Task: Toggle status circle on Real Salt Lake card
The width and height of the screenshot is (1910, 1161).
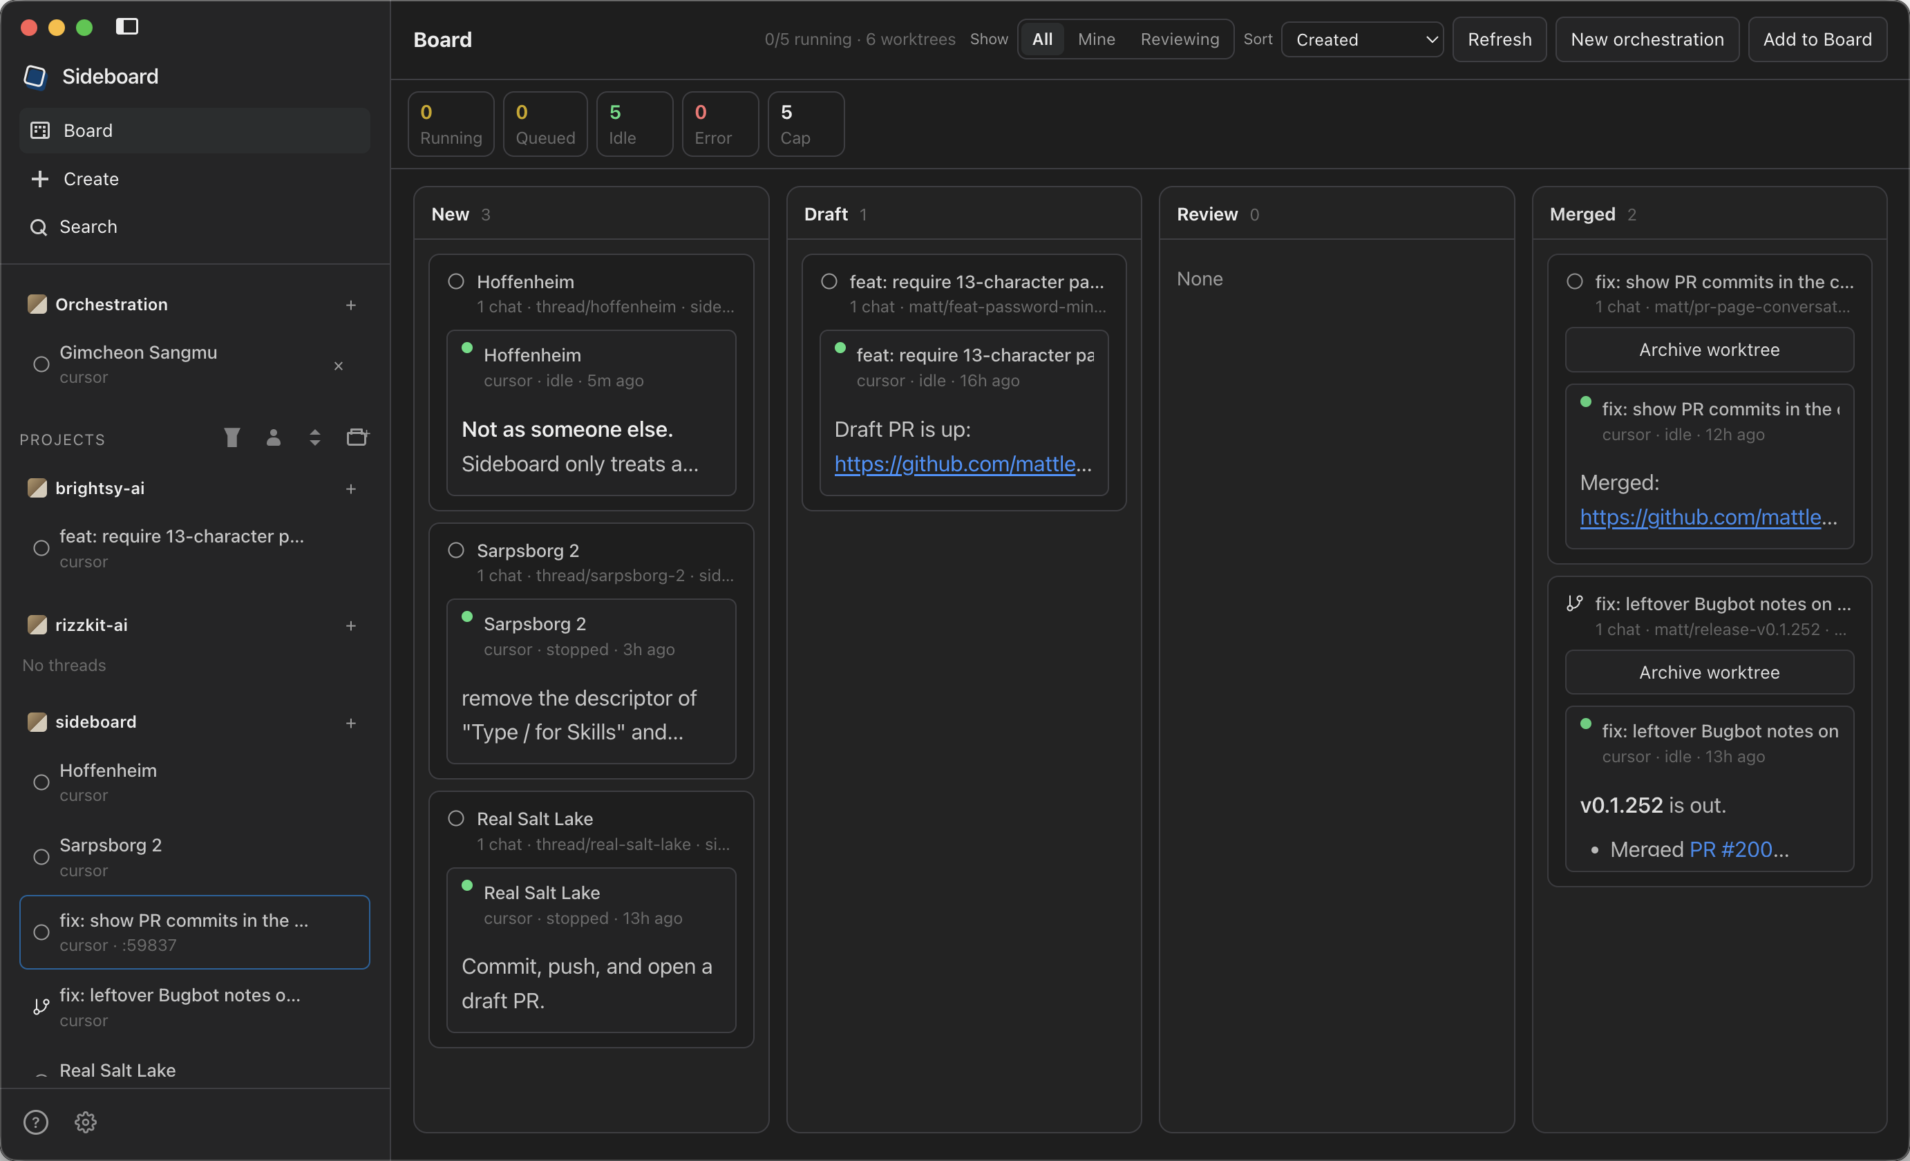Action: (x=456, y=818)
